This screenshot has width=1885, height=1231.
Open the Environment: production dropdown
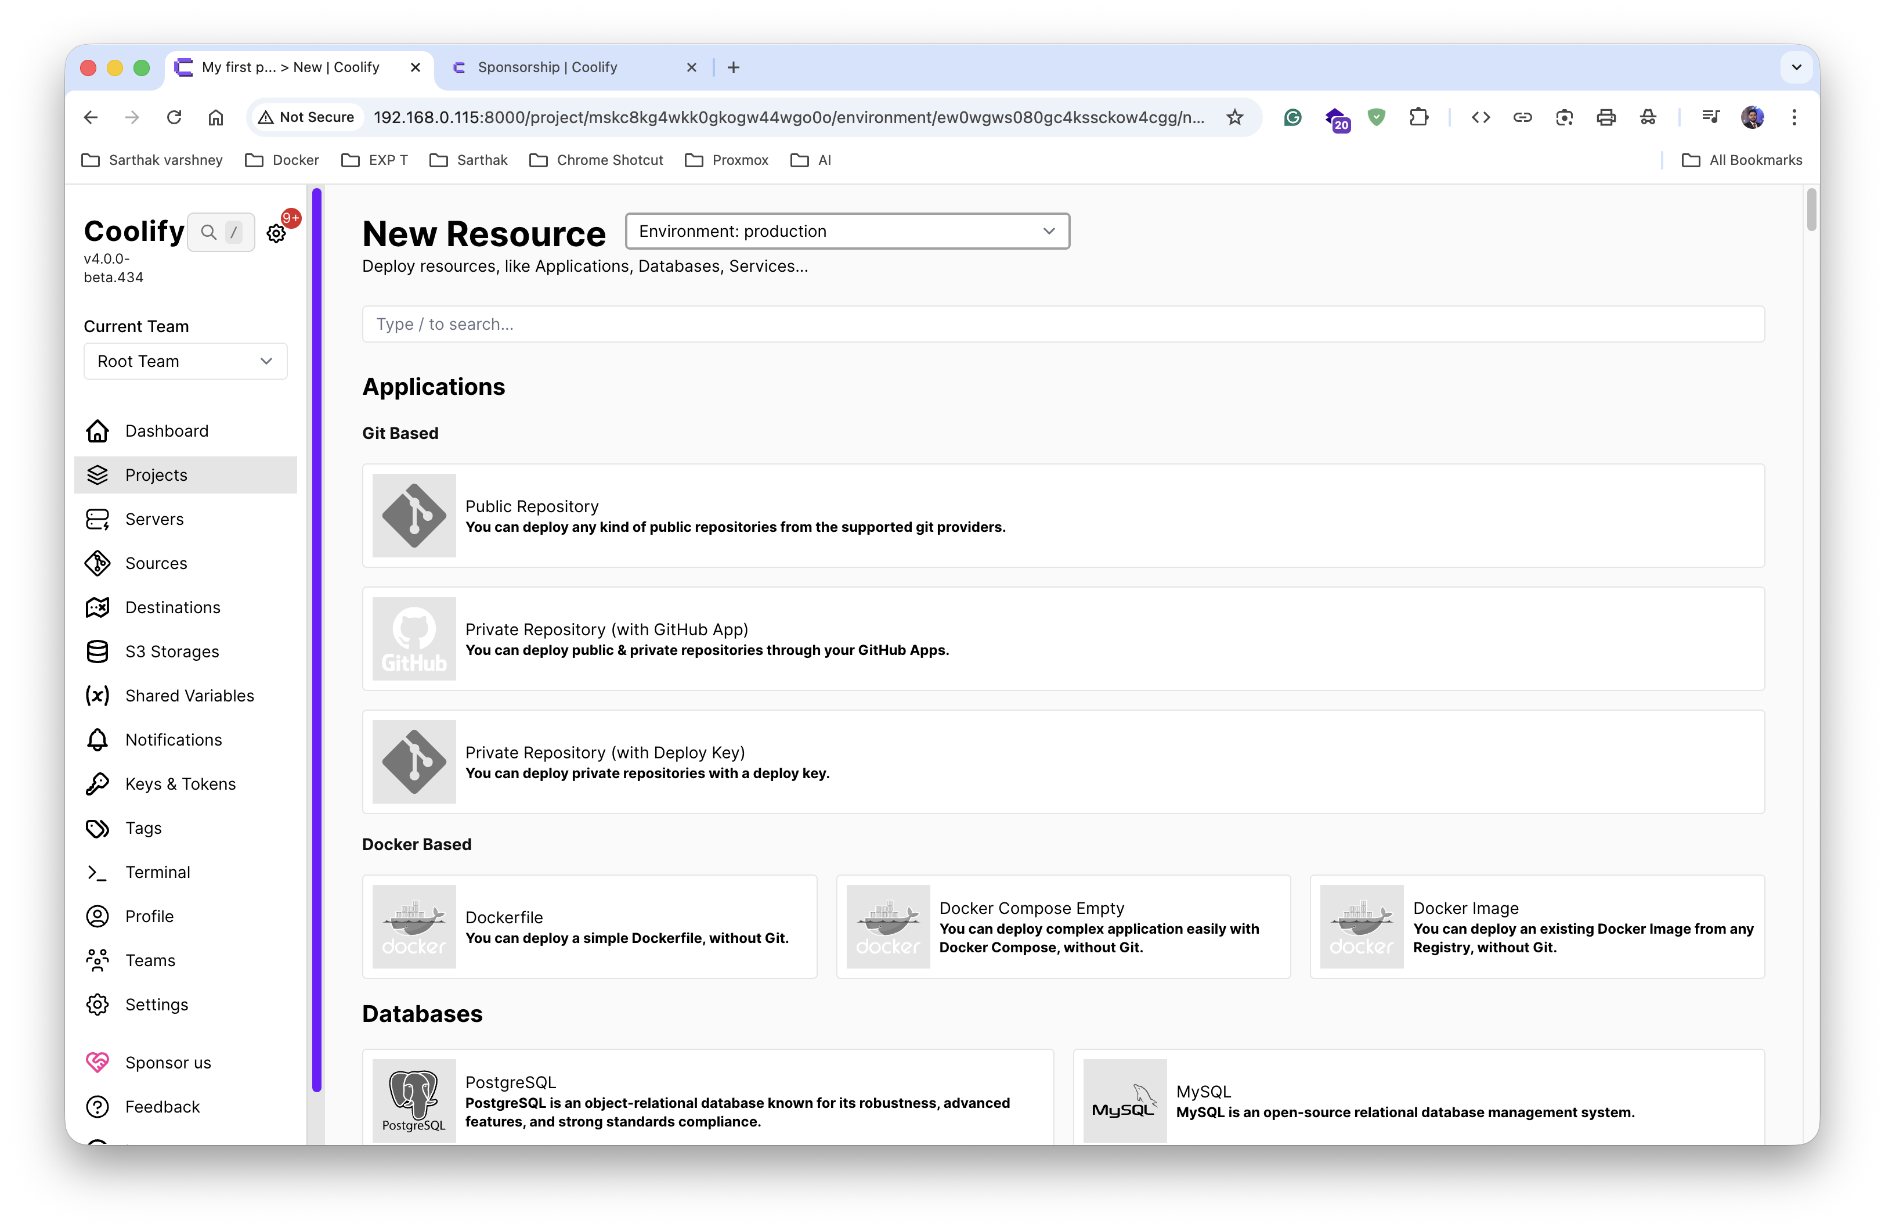tap(847, 232)
